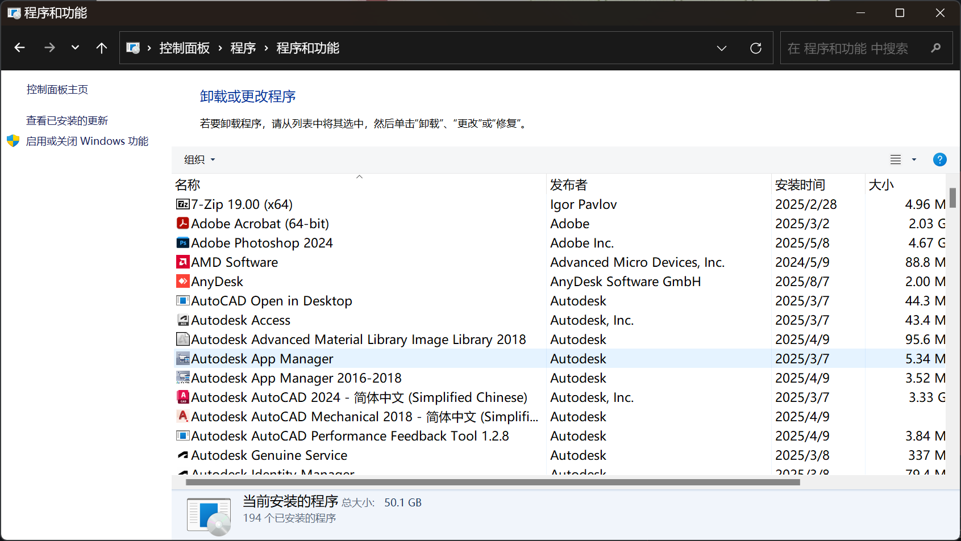Click the search magnifier icon
The width and height of the screenshot is (961, 541).
(x=936, y=48)
